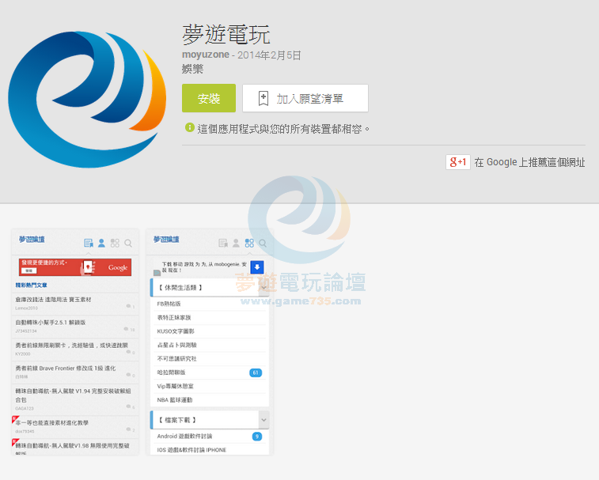This screenshot has width=599, height=480.
Task: Click the g+1 recommend button
Action: point(457,162)
